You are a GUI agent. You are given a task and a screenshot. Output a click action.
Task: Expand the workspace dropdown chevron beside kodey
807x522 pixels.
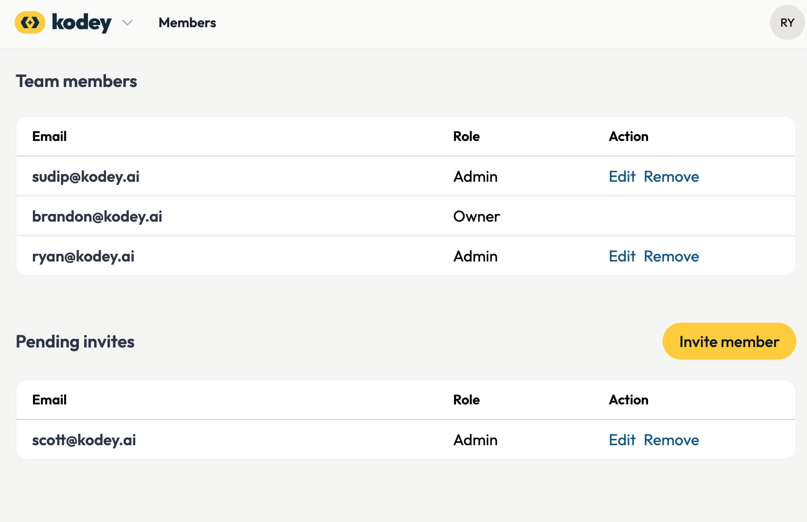coord(127,23)
